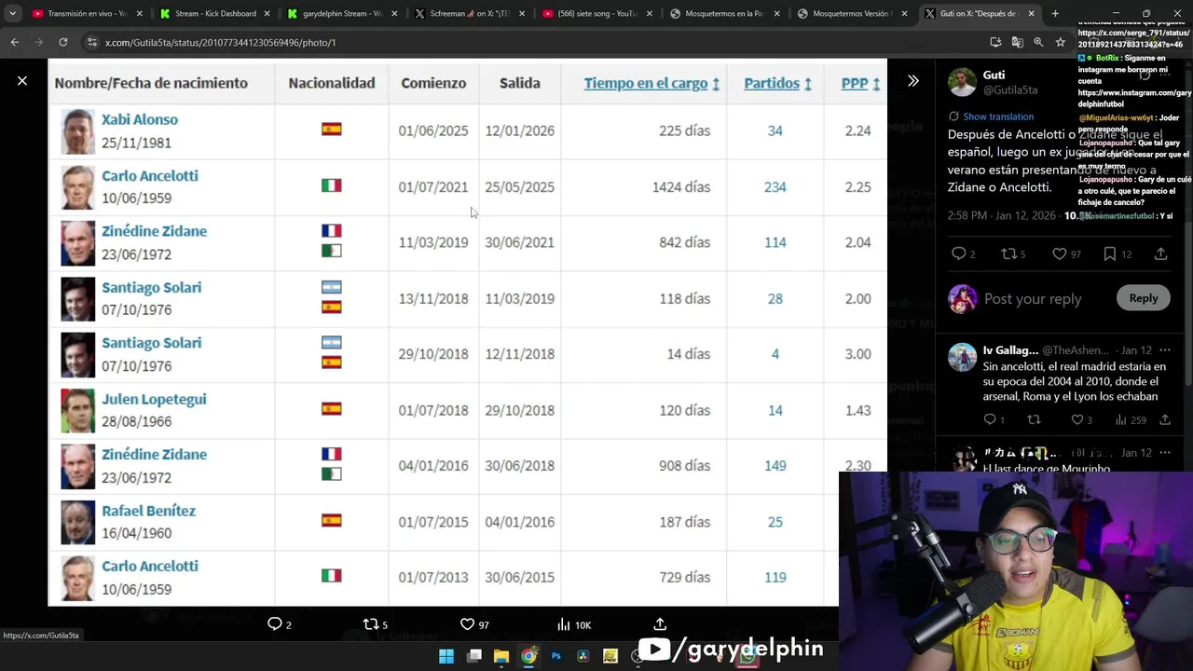This screenshot has width=1193, height=671.
Task: Click Show translation link
Action: [998, 116]
